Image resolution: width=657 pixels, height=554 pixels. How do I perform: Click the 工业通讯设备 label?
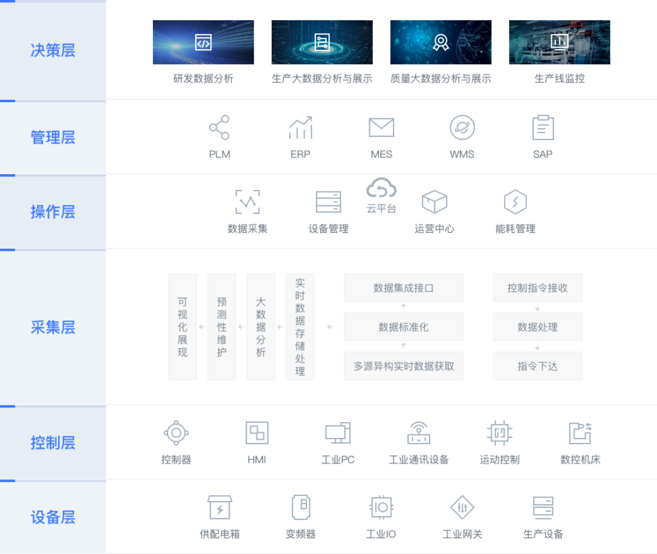tap(418, 460)
